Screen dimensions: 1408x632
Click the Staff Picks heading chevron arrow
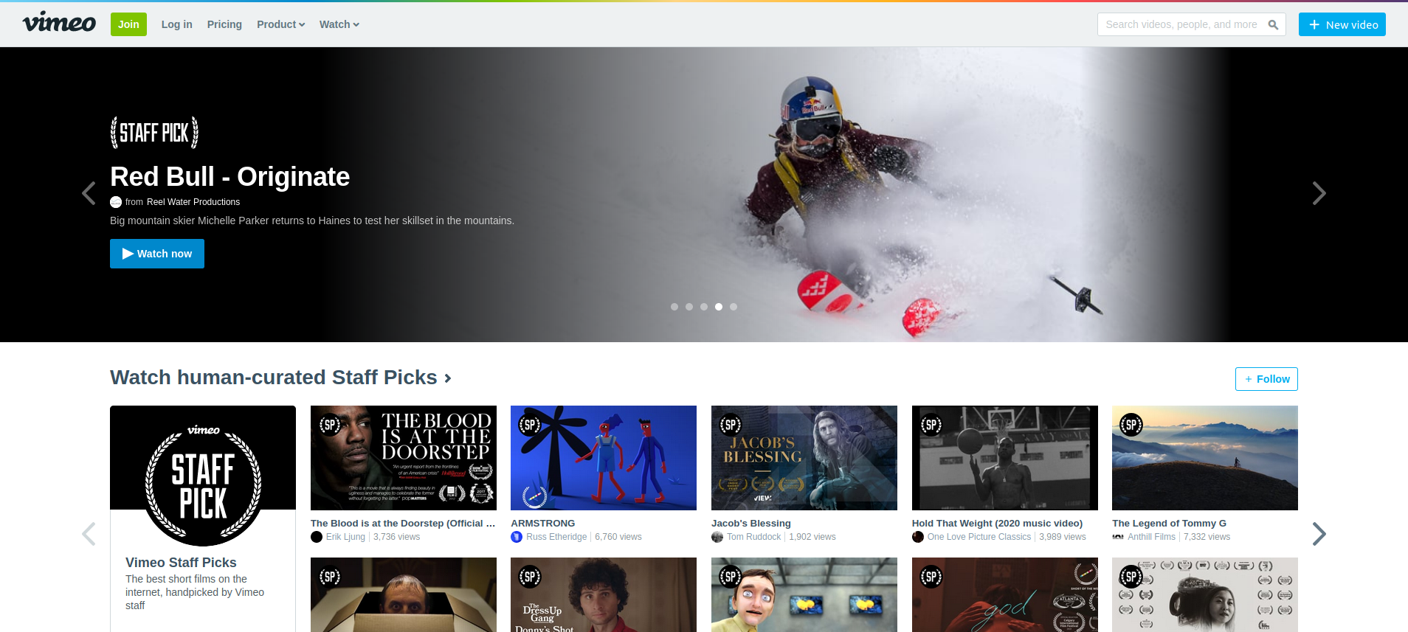point(447,378)
